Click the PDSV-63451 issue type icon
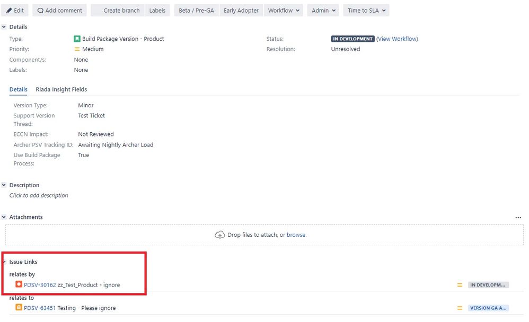The height and width of the screenshot is (322, 529). tap(19, 307)
